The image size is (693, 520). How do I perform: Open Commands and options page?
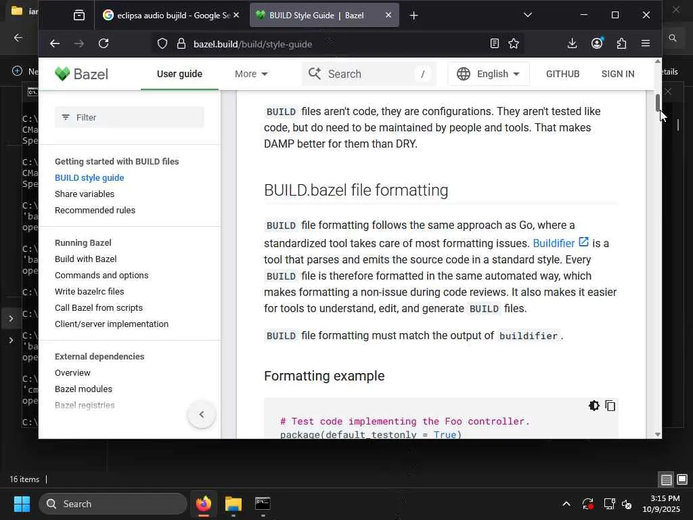102,276
